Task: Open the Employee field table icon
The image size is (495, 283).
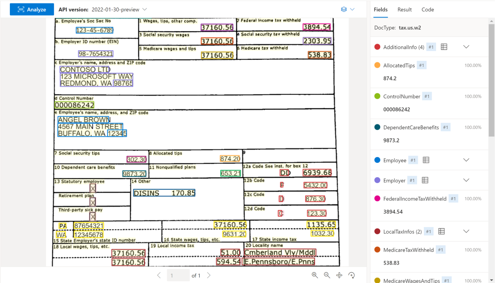Action: [x=427, y=160]
